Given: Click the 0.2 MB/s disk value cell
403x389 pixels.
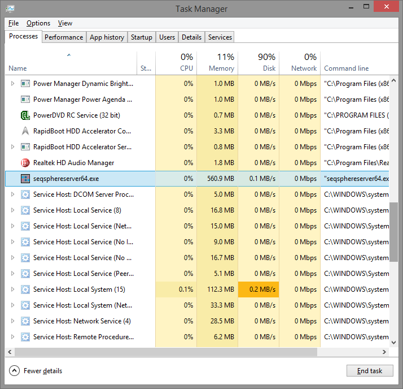Looking at the screenshot, I should coord(259,289).
